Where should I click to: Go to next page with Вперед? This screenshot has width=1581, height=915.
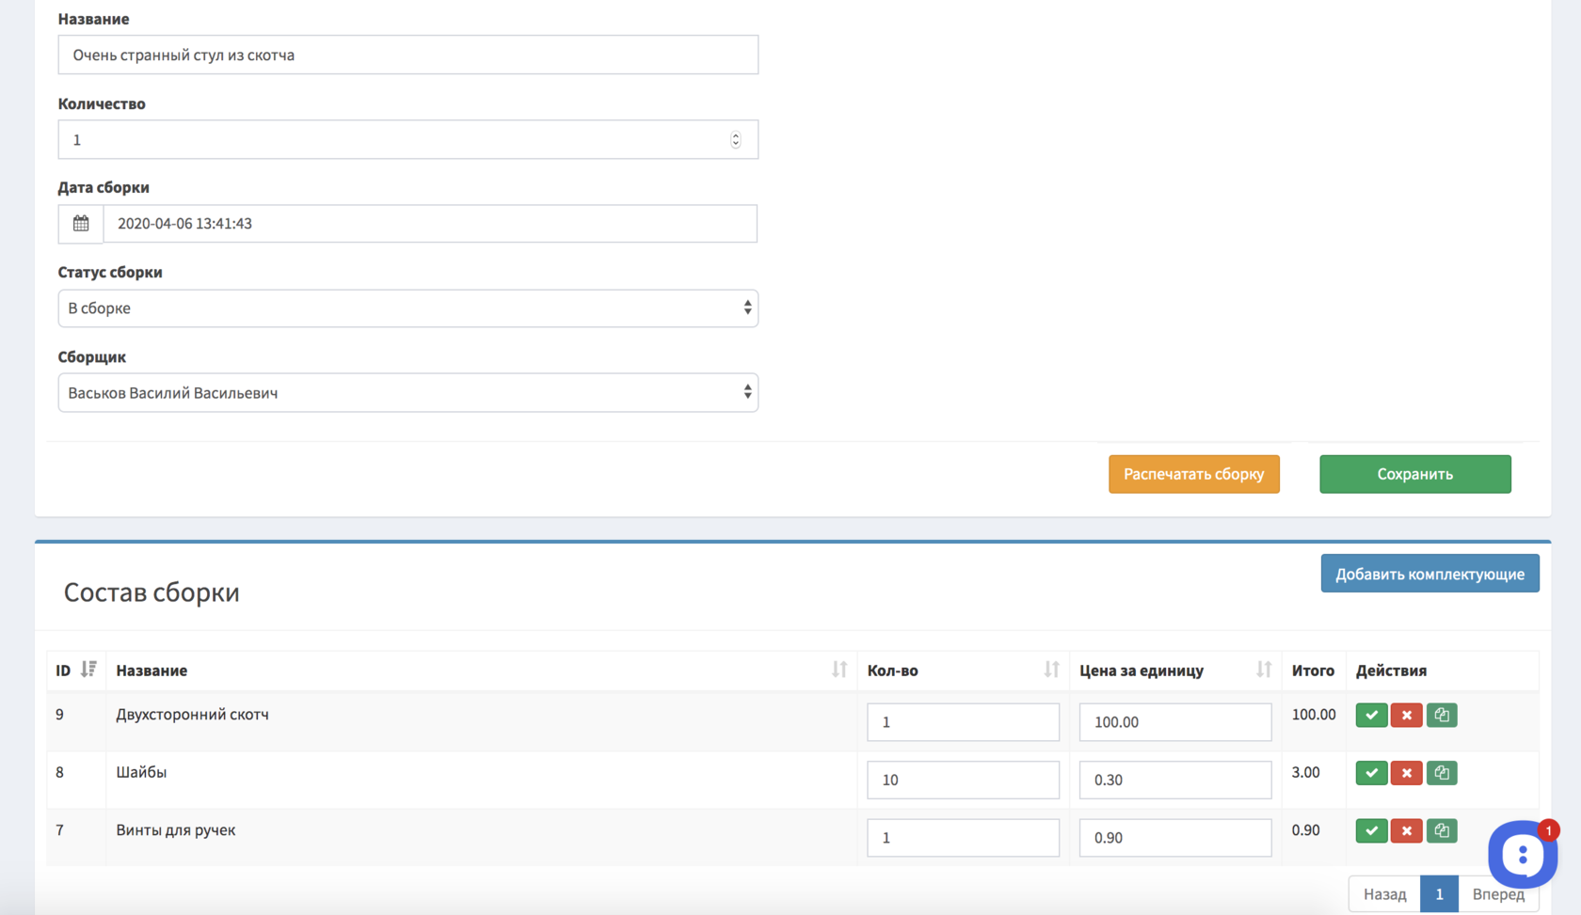click(1498, 894)
